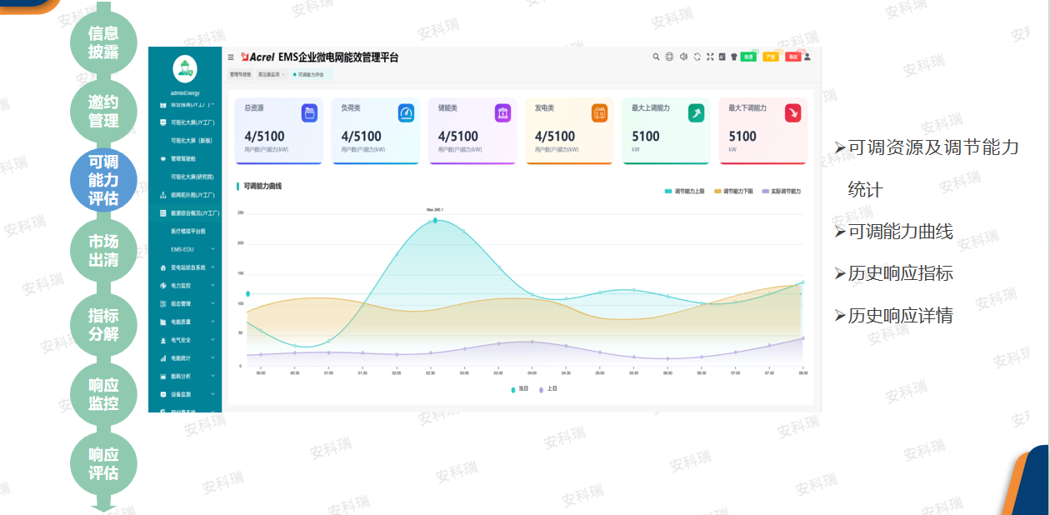Switch to the 变压器监测 tab
This screenshot has height=515, width=1050.
point(269,74)
